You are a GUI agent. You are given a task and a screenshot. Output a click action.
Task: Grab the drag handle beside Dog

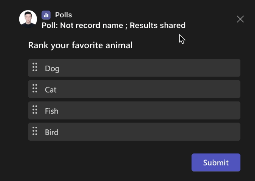point(35,67)
